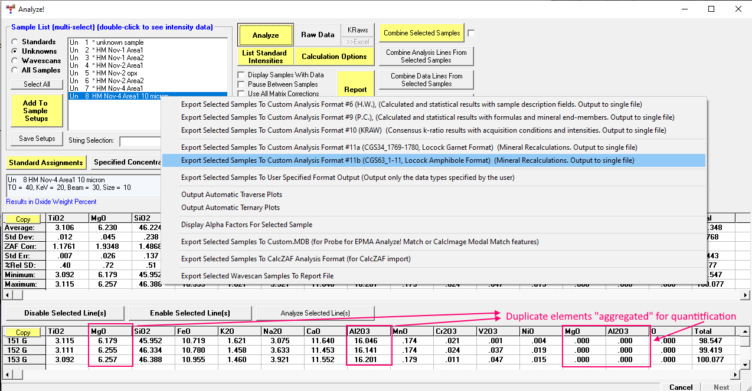
Task: Select the Wavescans radio button
Action: [x=15, y=61]
